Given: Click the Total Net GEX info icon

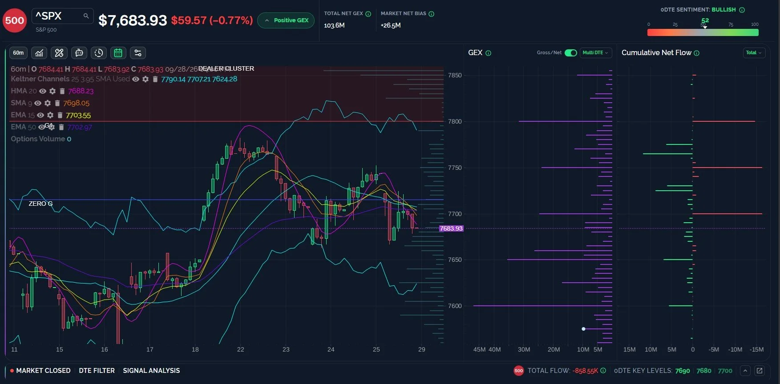Looking at the screenshot, I should [x=368, y=14].
